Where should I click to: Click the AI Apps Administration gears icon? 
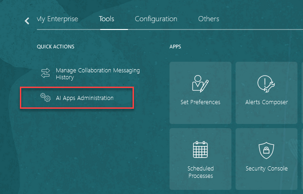[x=45, y=97]
